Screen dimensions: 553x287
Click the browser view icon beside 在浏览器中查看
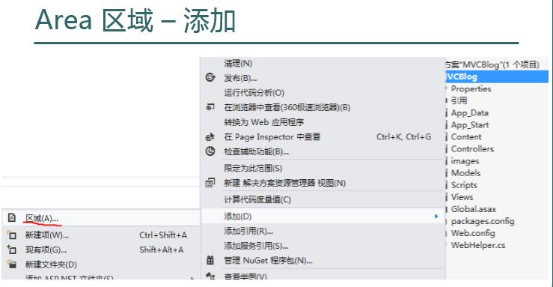tap(210, 107)
